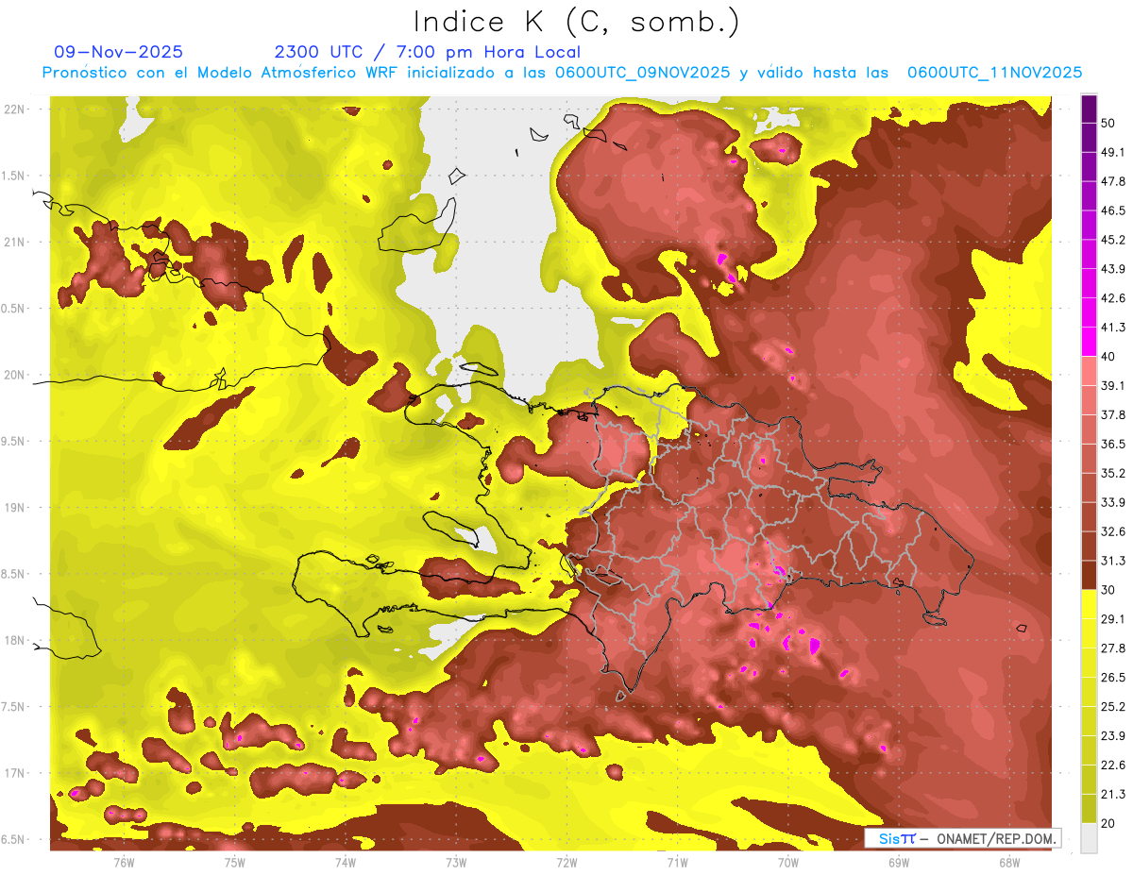Click the '37.8' value on the color scale

point(1112,414)
